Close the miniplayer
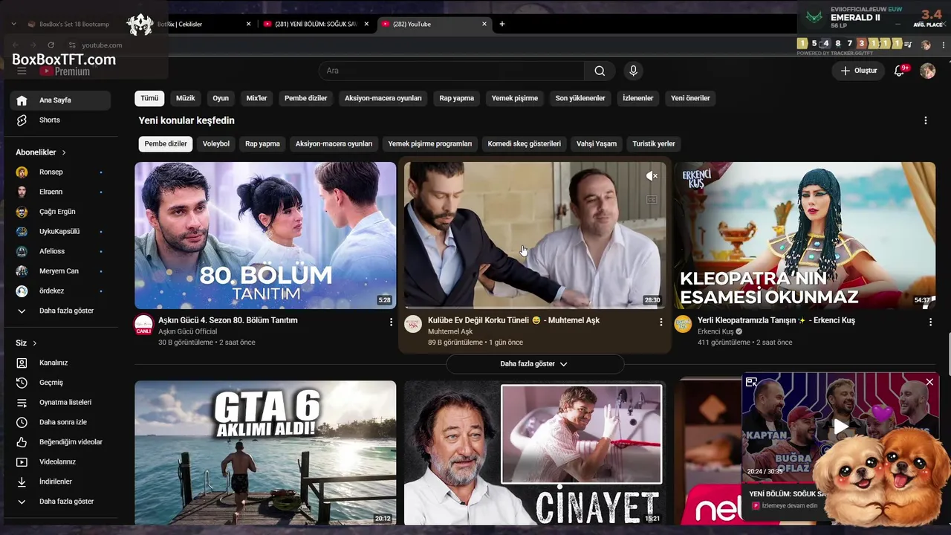Image resolution: width=951 pixels, height=535 pixels. click(929, 382)
